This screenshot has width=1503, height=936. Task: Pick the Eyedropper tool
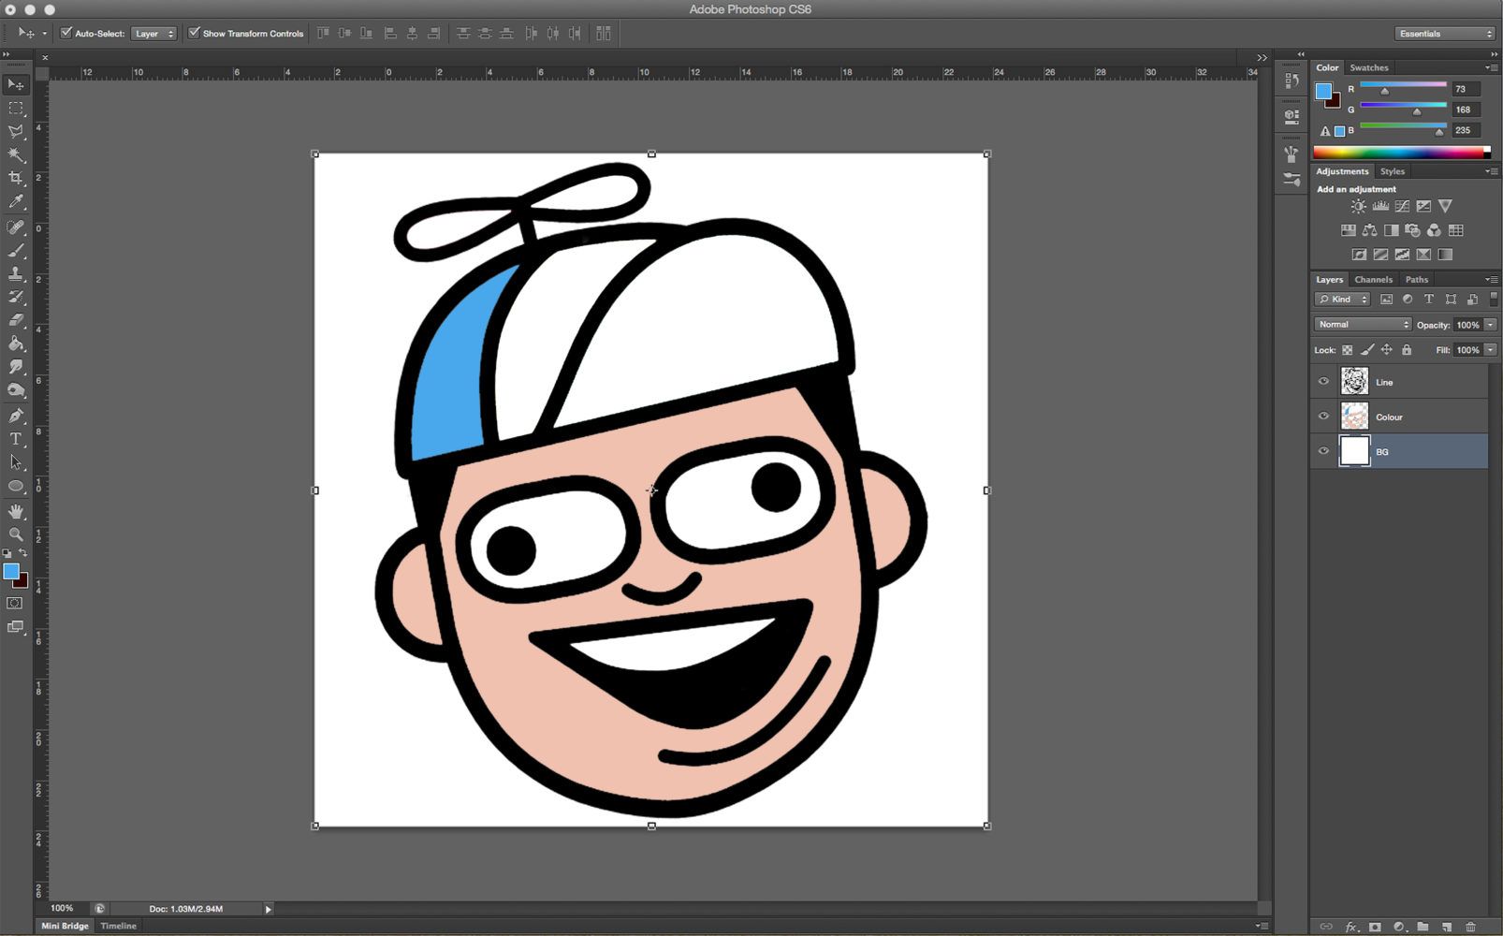[x=16, y=201]
